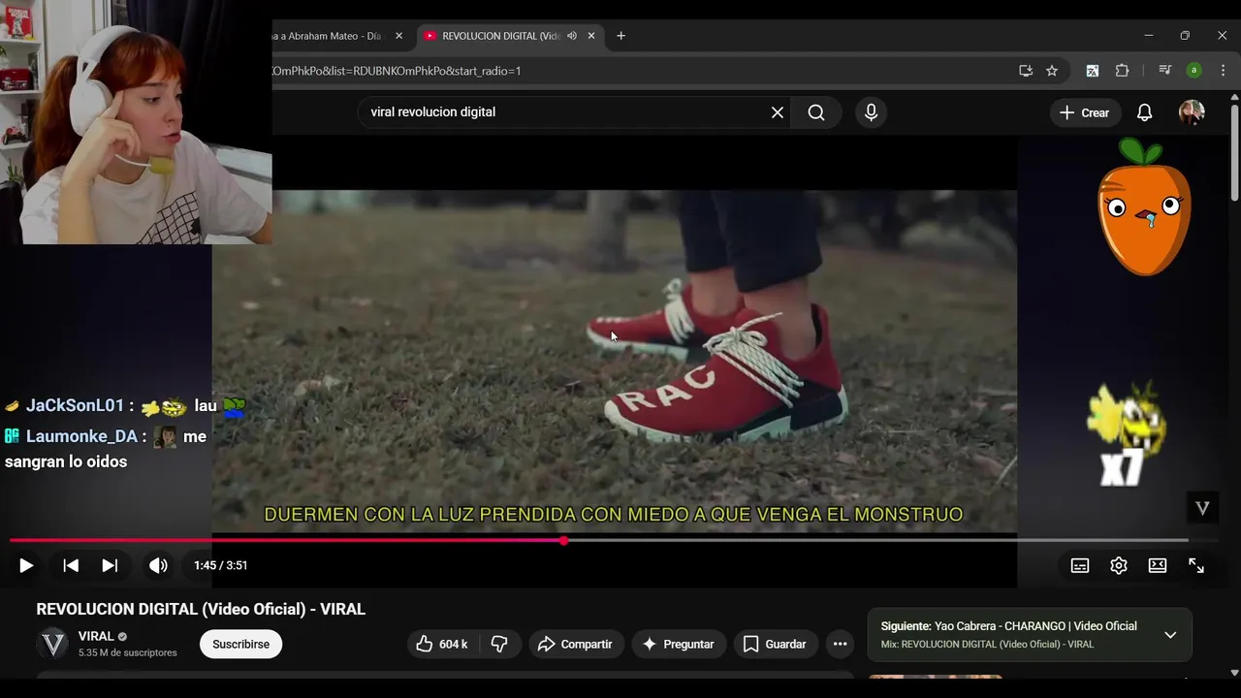Open the VIRAL channel name link
1241x698 pixels.
[x=96, y=636]
